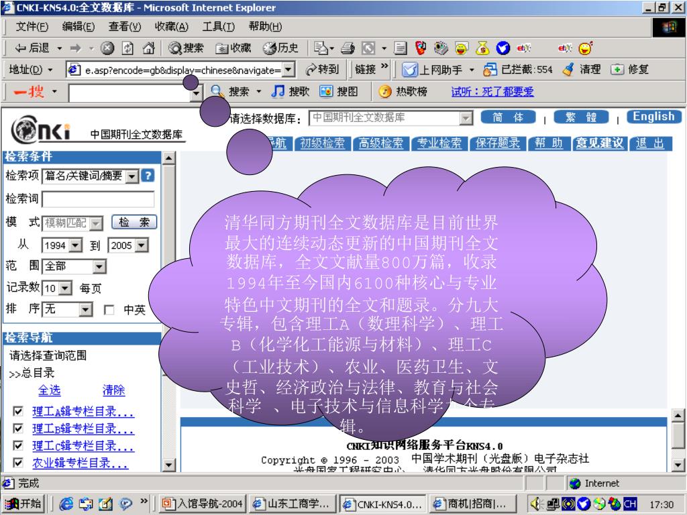The image size is (687, 515).
Task: Click the blue help question mark icon
Action: [148, 176]
